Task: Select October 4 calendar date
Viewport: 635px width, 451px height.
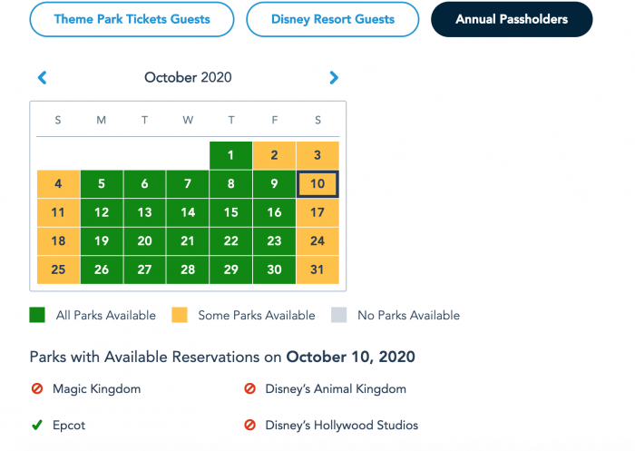Action: pos(58,184)
